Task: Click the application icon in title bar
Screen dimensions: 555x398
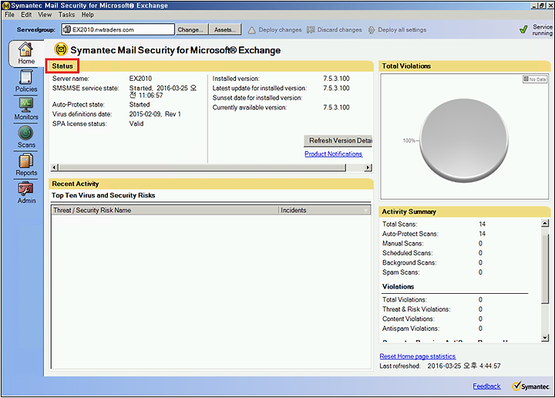Action: tap(5, 5)
